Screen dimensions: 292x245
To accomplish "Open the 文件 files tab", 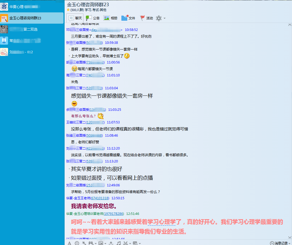I will point(128,18).
